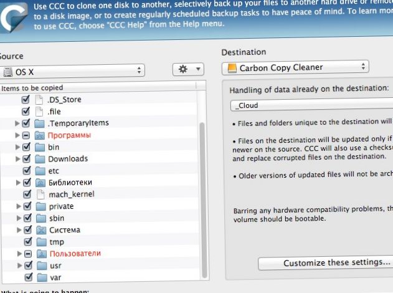Expand the Downloads folder

pyautogui.click(x=17, y=159)
